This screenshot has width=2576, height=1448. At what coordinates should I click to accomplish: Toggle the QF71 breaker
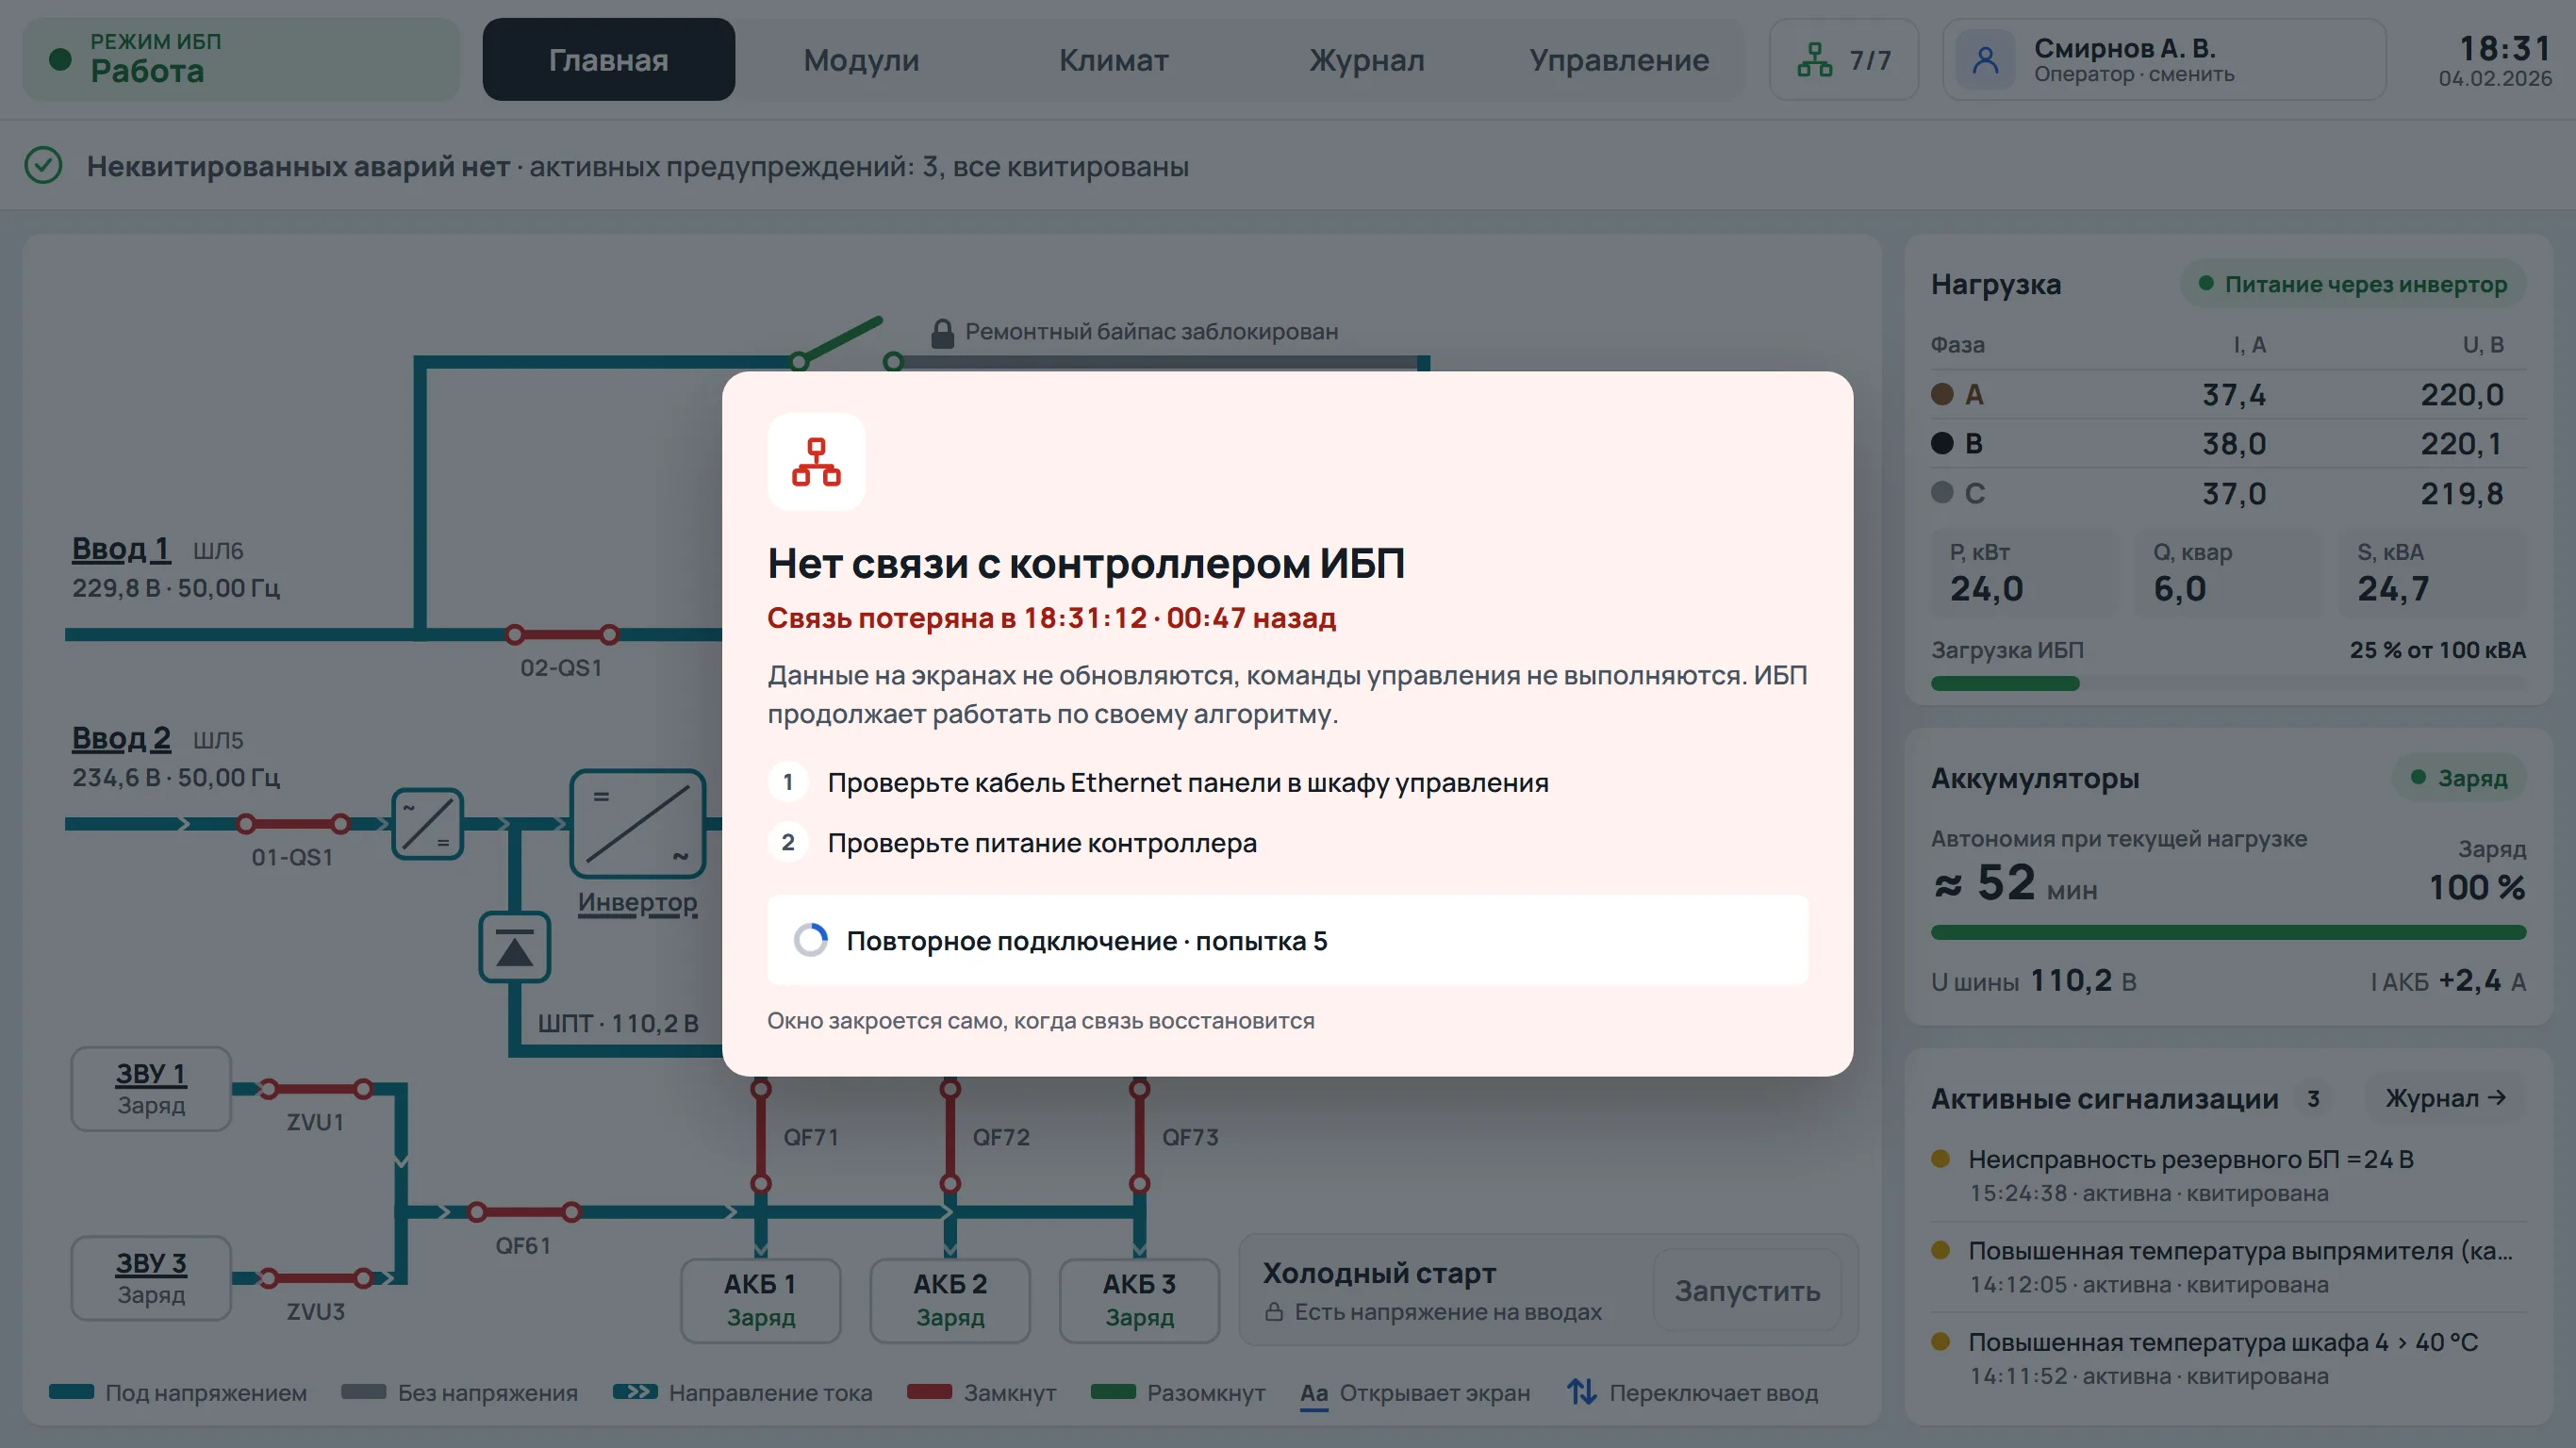point(761,1136)
